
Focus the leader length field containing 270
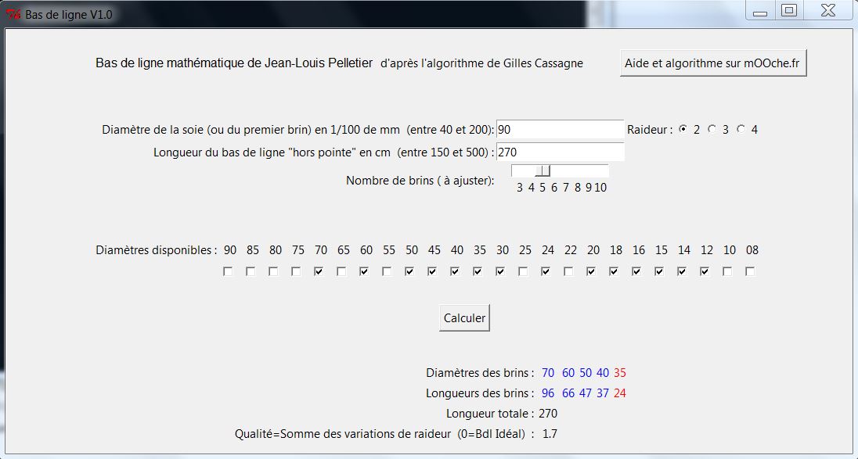(560, 152)
